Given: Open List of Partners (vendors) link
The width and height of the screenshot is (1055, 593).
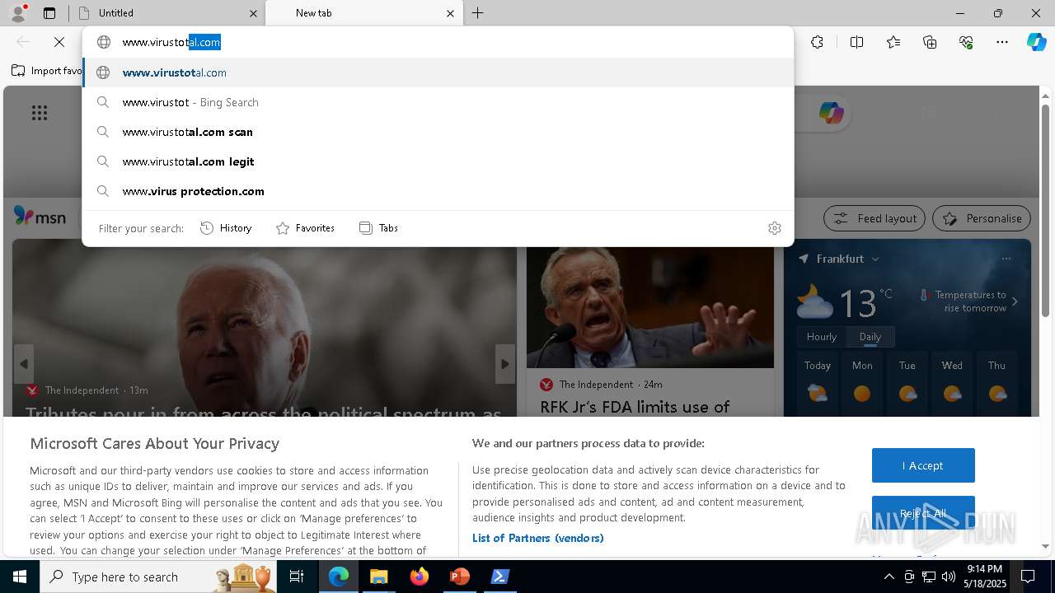Looking at the screenshot, I should click(x=537, y=538).
